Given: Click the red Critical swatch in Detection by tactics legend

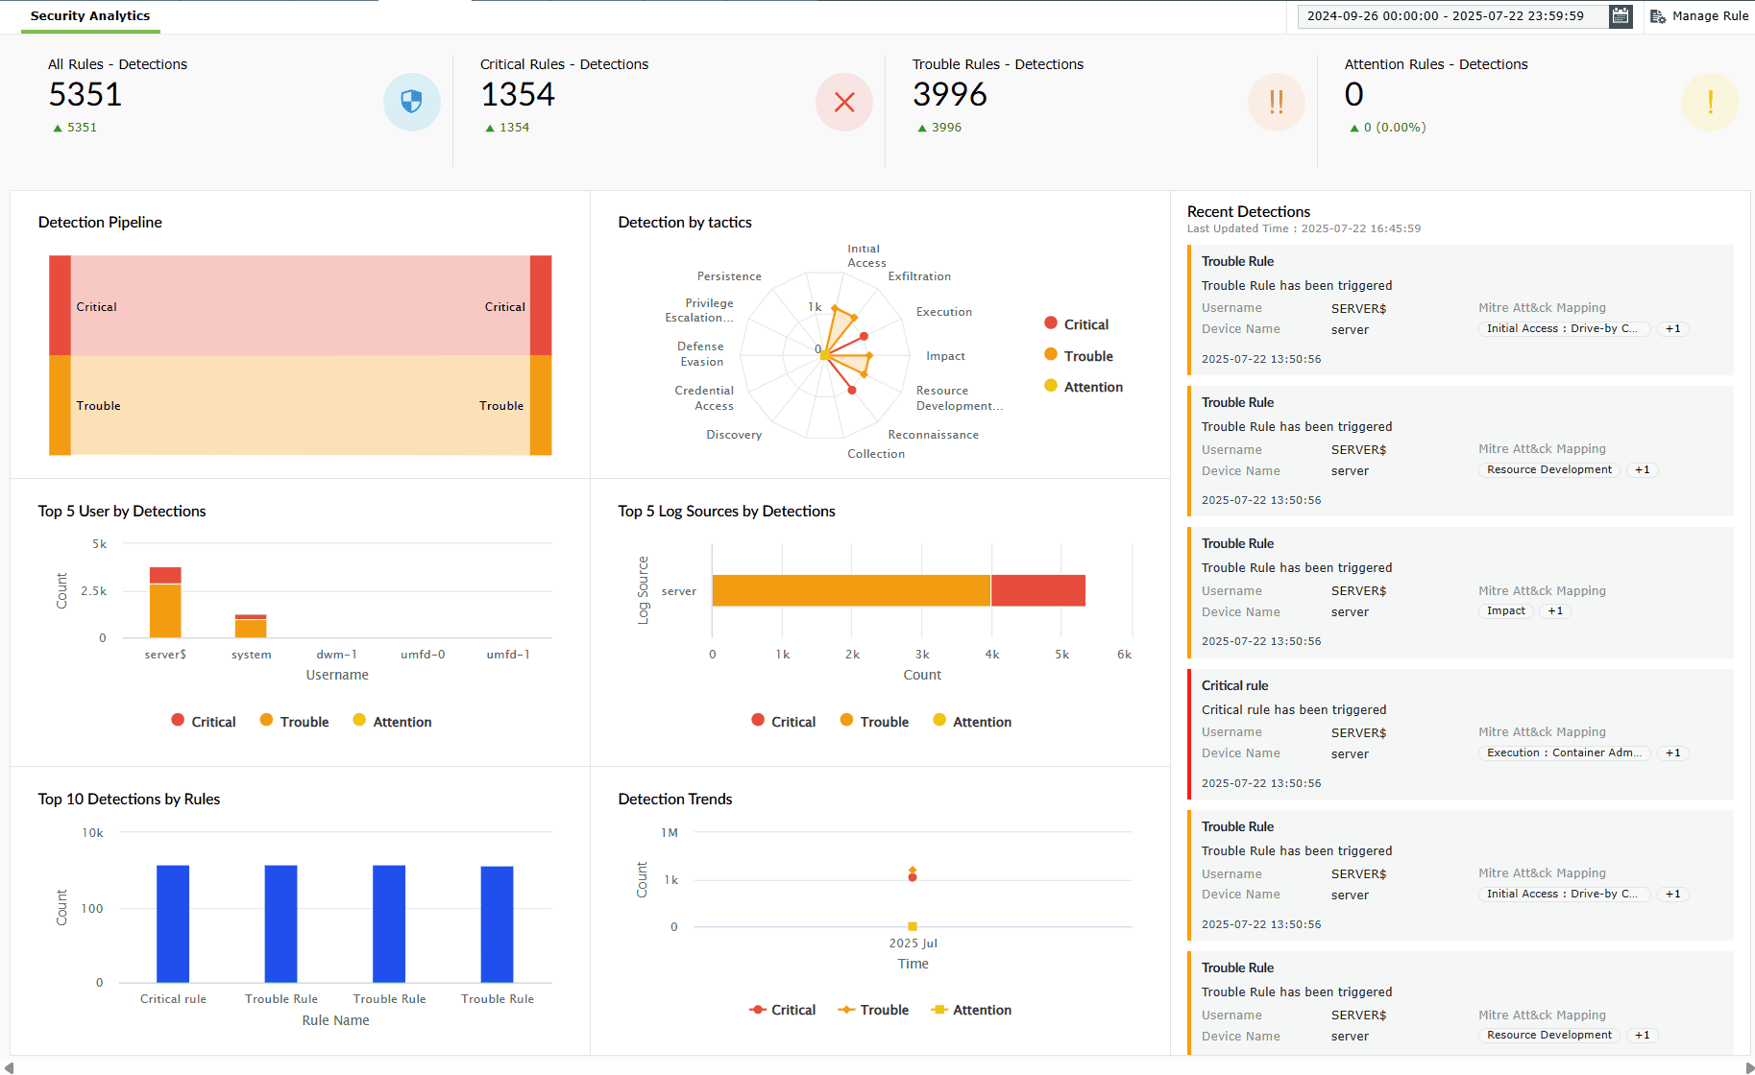Looking at the screenshot, I should [x=1049, y=323].
